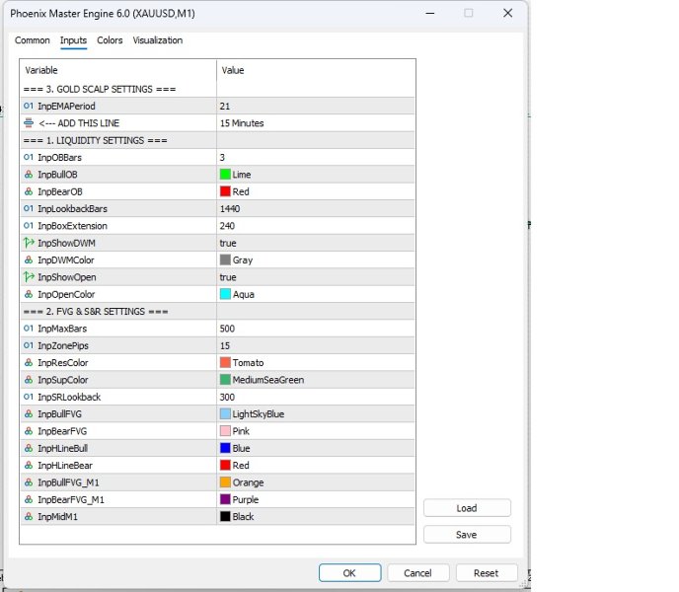Click the color icon beside InpMidM1
The image size is (679, 592).
[29, 517]
